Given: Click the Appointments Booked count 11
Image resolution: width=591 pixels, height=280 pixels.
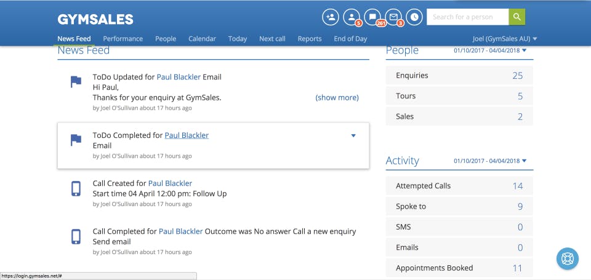Looking at the screenshot, I should point(518,268).
